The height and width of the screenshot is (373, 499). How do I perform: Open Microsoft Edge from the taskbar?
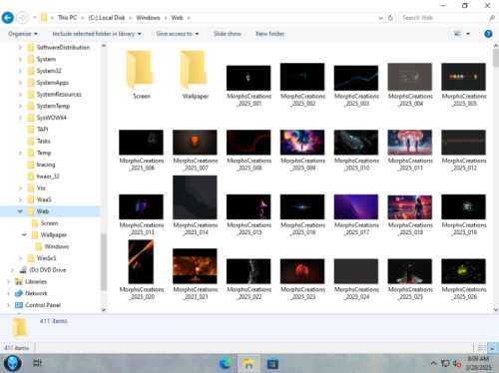[x=226, y=363]
